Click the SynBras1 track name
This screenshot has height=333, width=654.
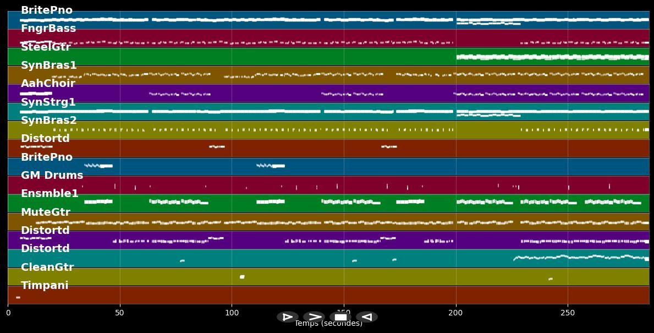pos(49,65)
